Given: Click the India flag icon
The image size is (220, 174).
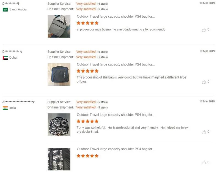Looking at the screenshot, I should pyautogui.click(x=5, y=108).
